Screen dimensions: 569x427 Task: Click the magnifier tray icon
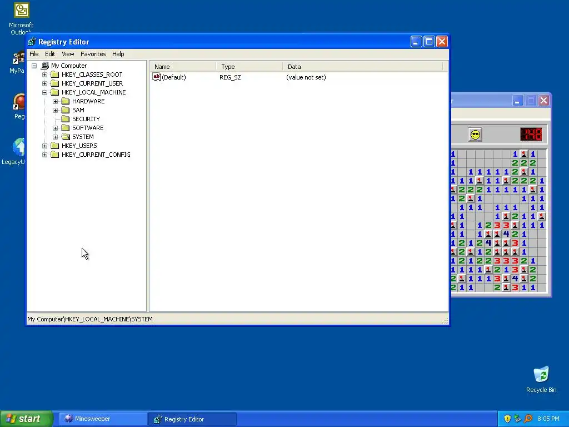pos(528,419)
